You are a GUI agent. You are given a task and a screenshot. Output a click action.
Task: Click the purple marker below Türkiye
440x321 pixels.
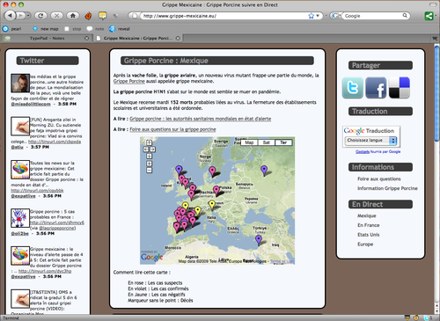click(259, 240)
